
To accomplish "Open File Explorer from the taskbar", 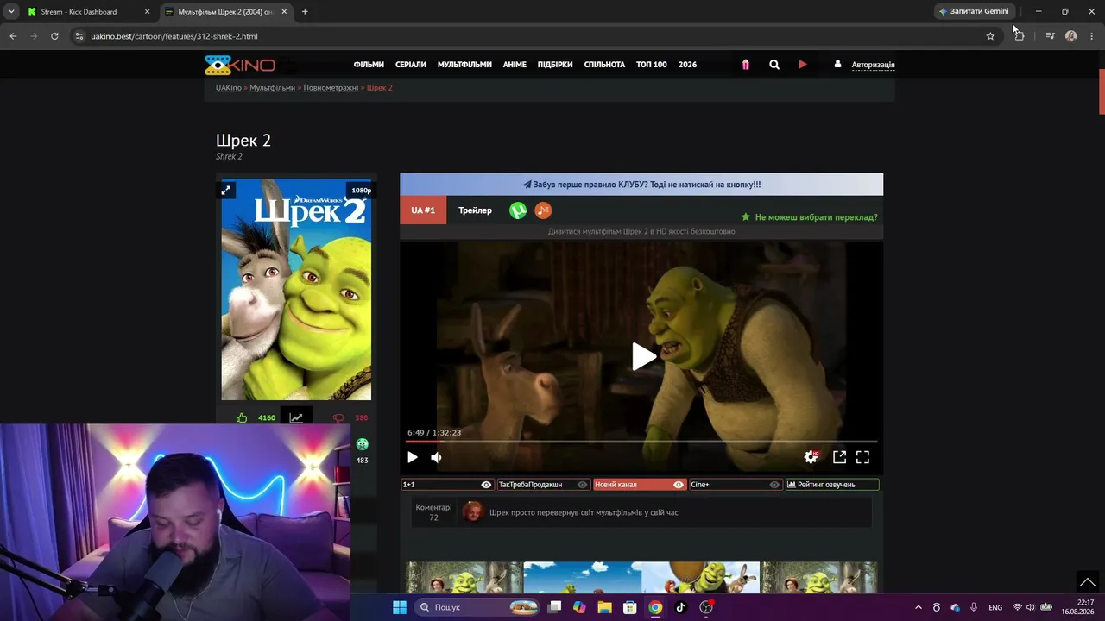I will point(605,607).
